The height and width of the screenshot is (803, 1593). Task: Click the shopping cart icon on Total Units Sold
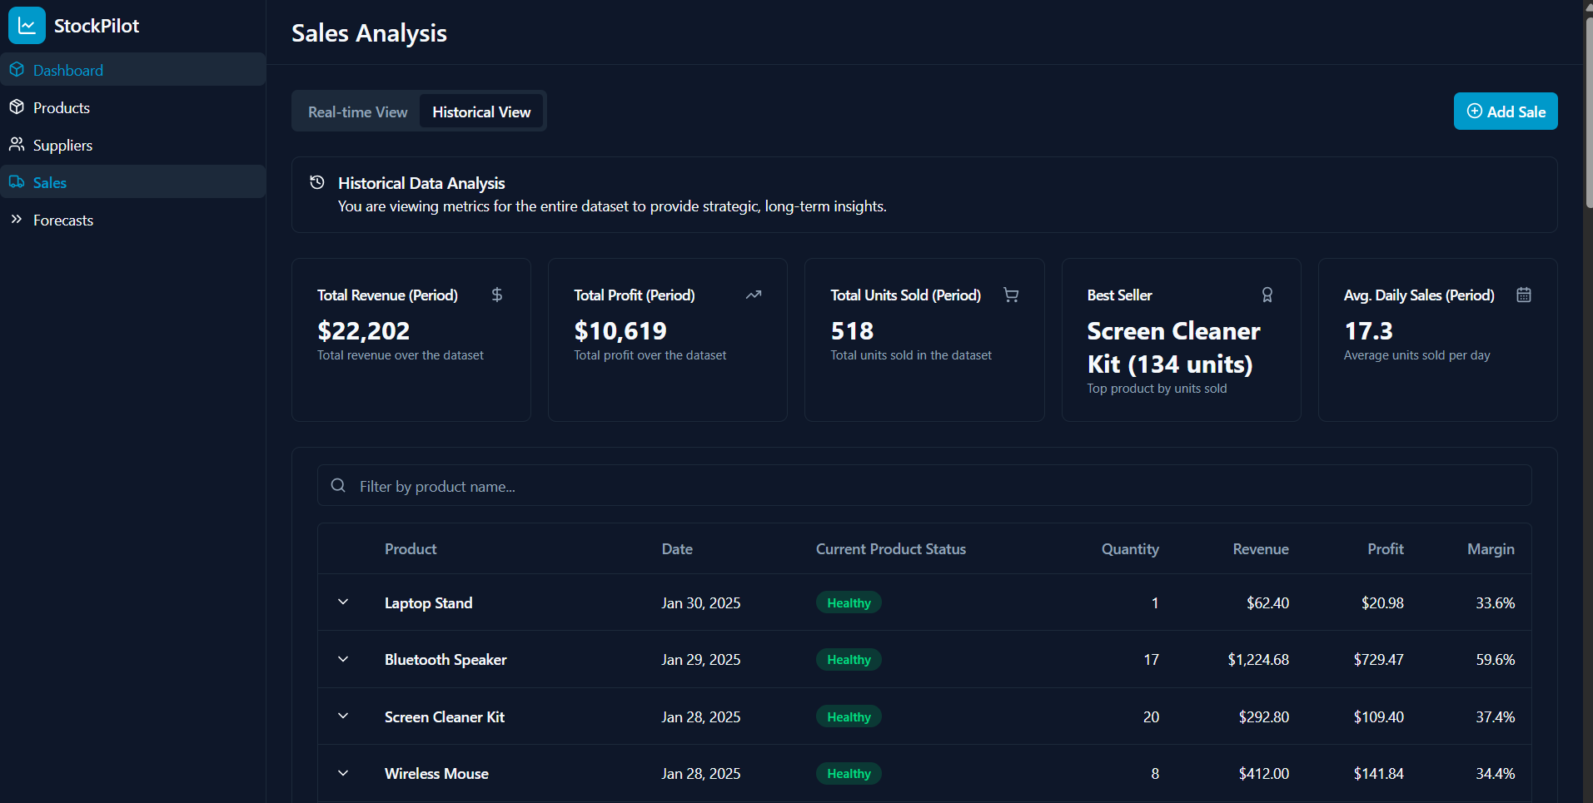tap(1010, 295)
